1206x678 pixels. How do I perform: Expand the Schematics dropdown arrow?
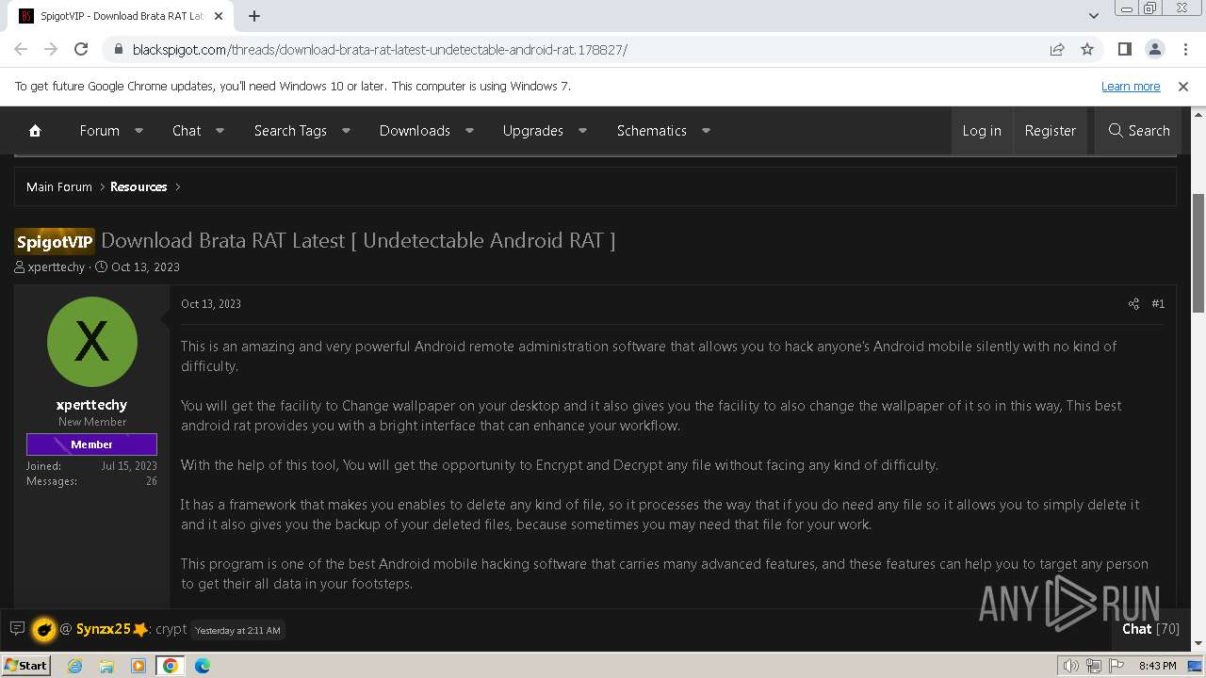click(x=706, y=131)
